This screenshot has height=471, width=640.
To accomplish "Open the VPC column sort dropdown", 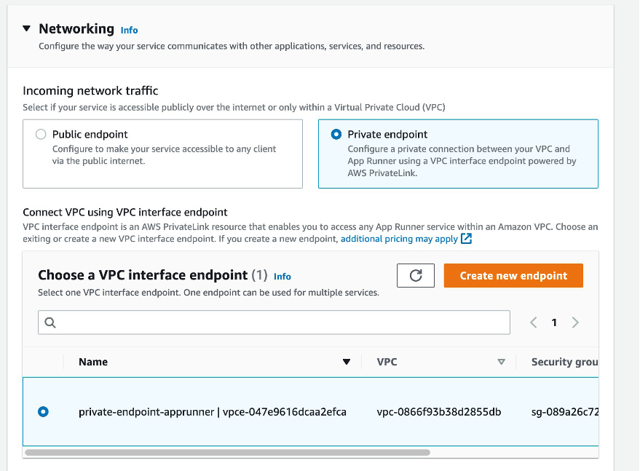I will pyautogui.click(x=502, y=362).
